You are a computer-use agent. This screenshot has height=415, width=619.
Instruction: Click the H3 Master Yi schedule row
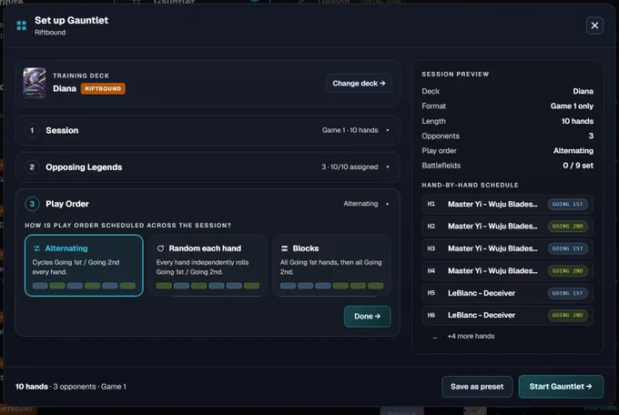(507, 248)
